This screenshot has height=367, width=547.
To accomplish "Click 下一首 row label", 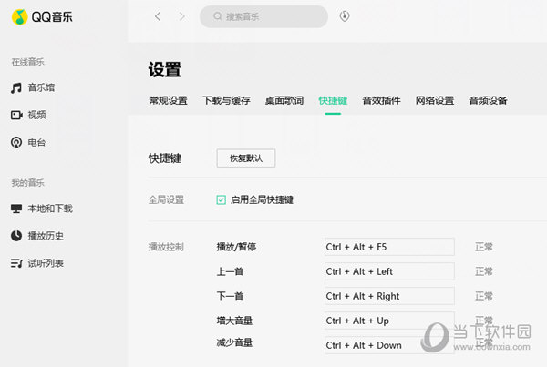I will (x=230, y=296).
